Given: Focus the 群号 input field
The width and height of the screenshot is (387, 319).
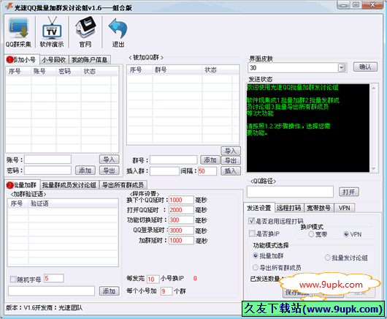Looking at the screenshot, I should 174,160.
